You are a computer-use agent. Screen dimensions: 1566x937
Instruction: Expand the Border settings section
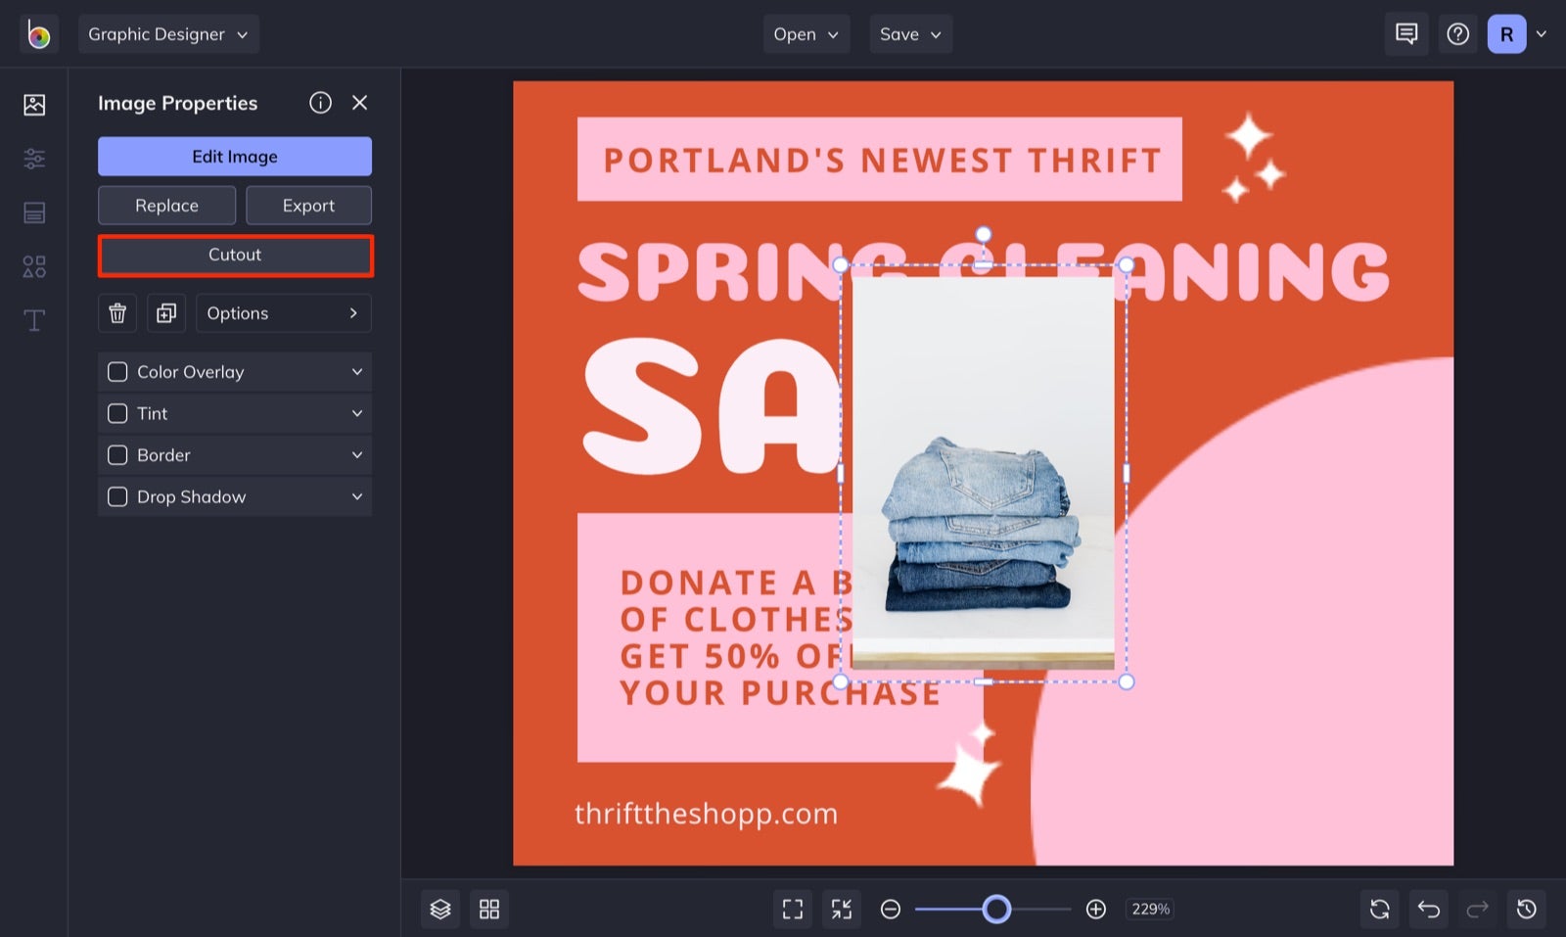coord(357,454)
